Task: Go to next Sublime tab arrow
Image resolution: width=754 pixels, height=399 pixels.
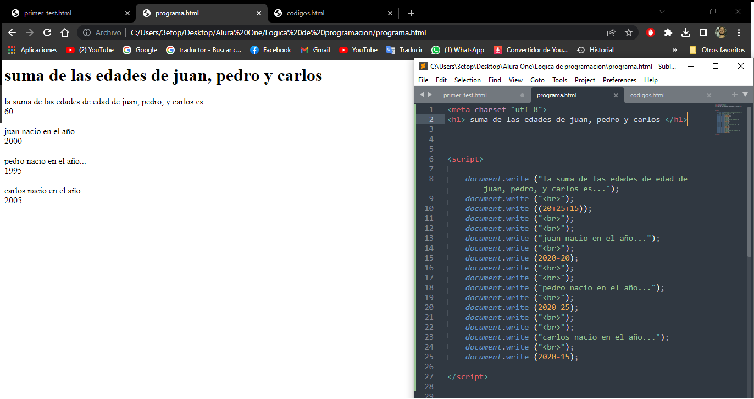Action: 430,95
